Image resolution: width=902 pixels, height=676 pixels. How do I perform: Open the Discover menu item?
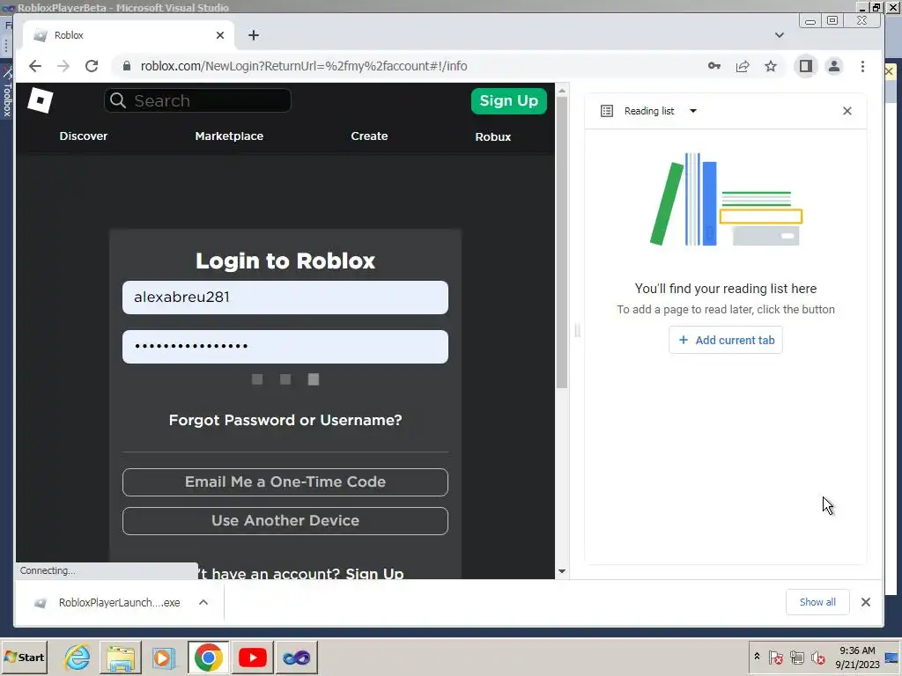pyautogui.click(x=84, y=136)
